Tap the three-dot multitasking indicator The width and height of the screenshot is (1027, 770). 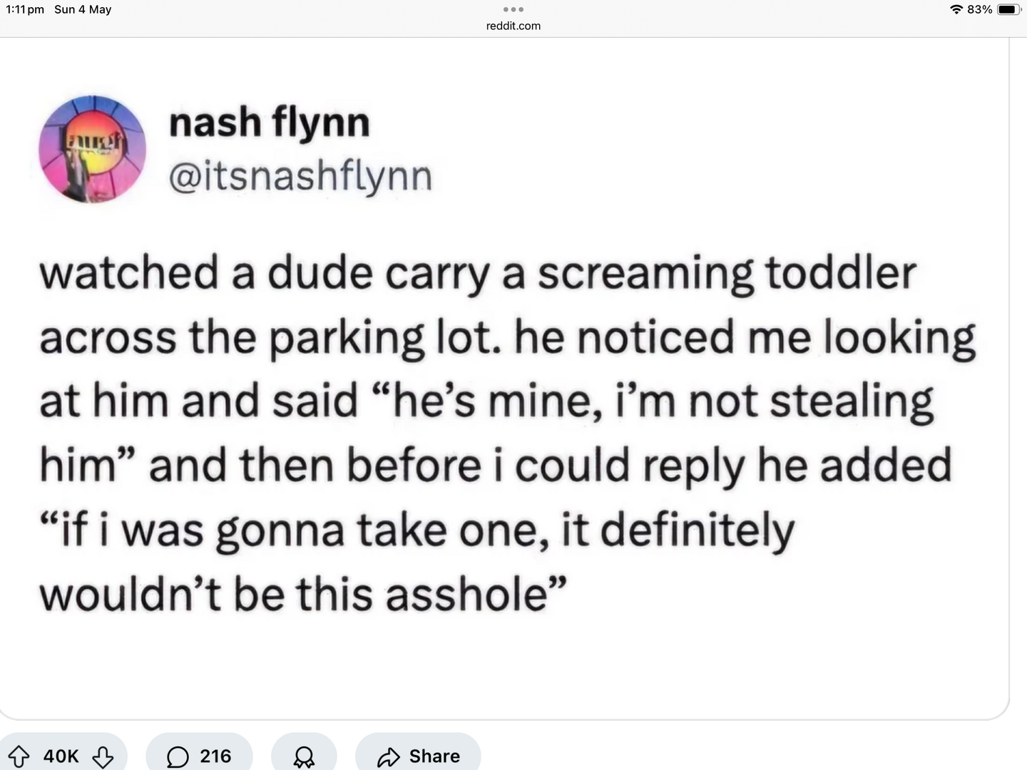513,10
